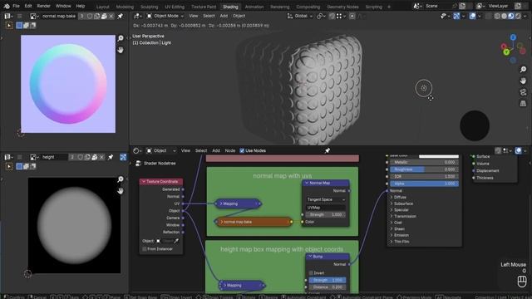This screenshot has height=299, width=532.
Task: Toggle the camera view icon in viewport
Action: click(523, 92)
